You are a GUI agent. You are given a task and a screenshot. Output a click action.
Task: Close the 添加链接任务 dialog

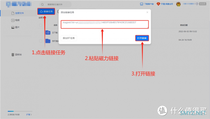tap(147, 12)
